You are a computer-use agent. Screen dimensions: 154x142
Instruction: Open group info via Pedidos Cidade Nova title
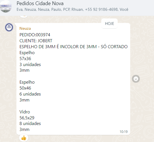40,3
